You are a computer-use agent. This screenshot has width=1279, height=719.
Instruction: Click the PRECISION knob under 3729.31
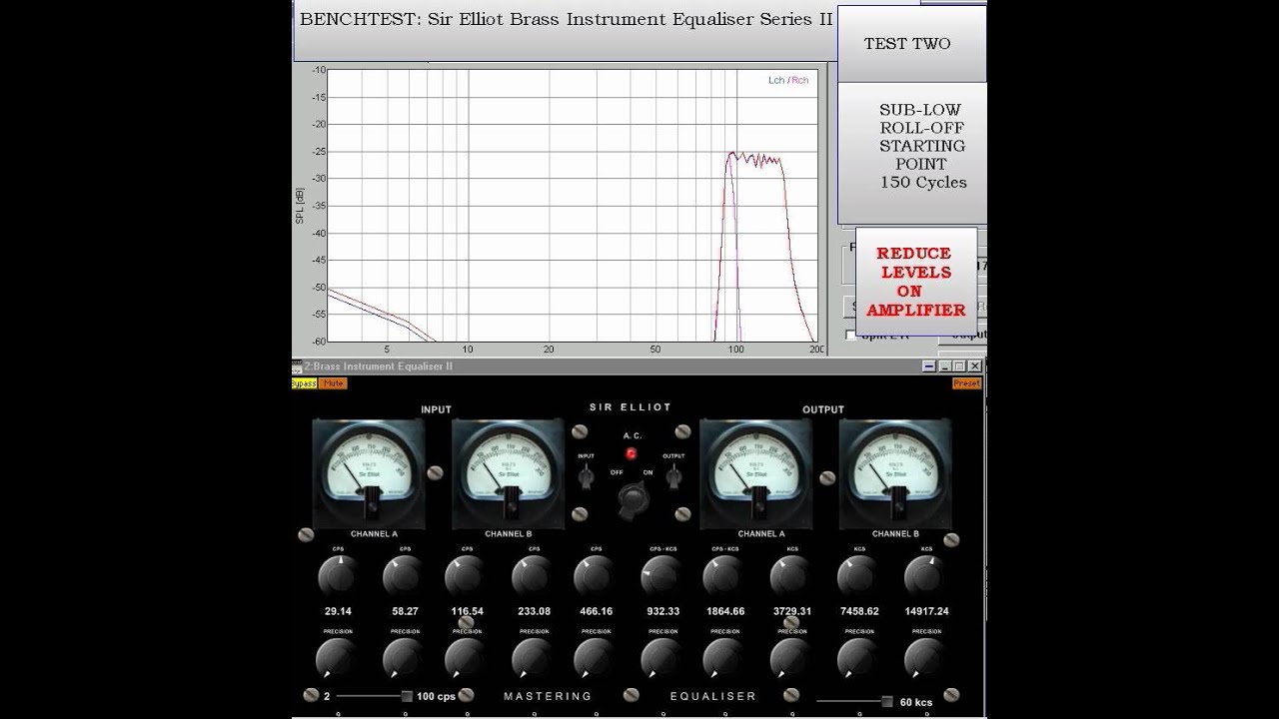(x=790, y=658)
